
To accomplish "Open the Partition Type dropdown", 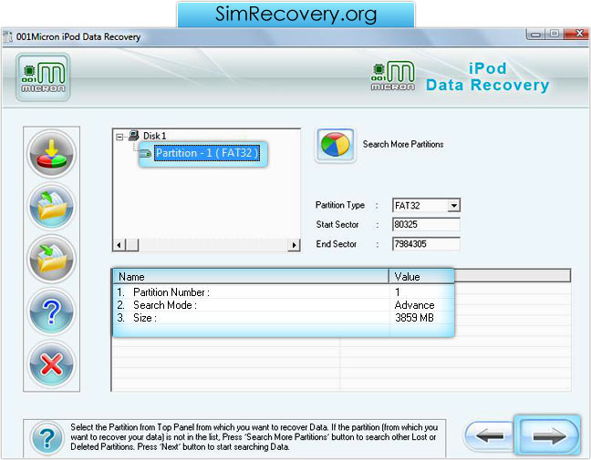I will click(x=454, y=206).
